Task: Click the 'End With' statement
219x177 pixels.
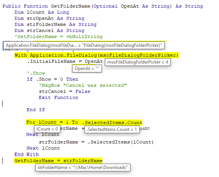Action: [27, 154]
